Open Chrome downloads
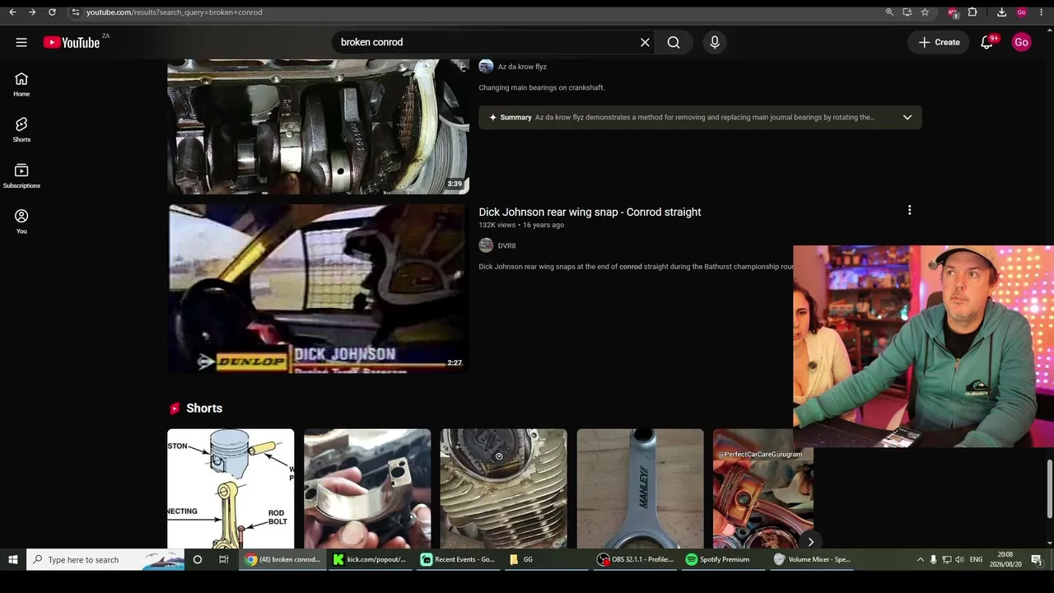 point(1001,12)
